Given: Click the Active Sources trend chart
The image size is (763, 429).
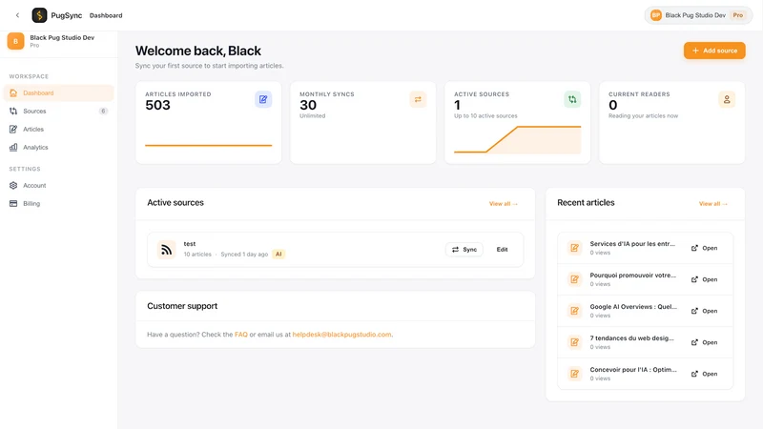Looking at the screenshot, I should click(517, 139).
